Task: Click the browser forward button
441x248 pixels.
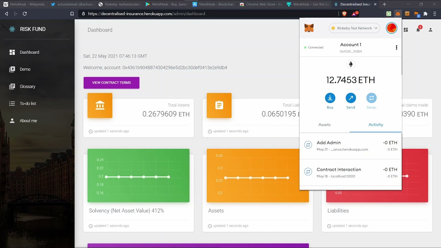Action: point(16,14)
